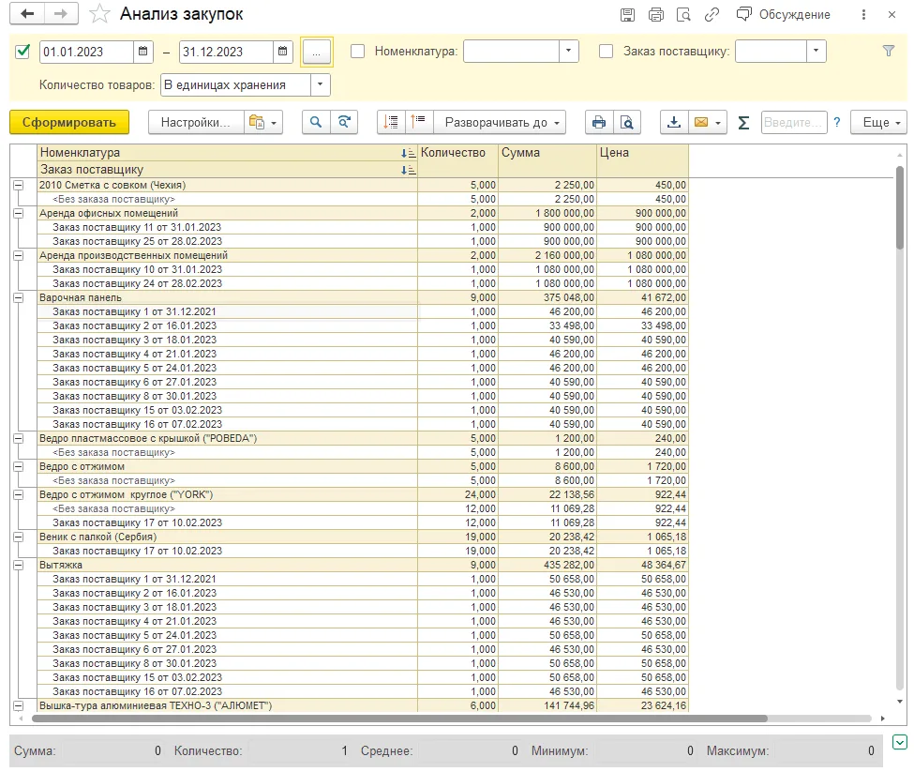Click the document preview icon in title bar
Image resolution: width=914 pixels, height=772 pixels.
pos(683,15)
